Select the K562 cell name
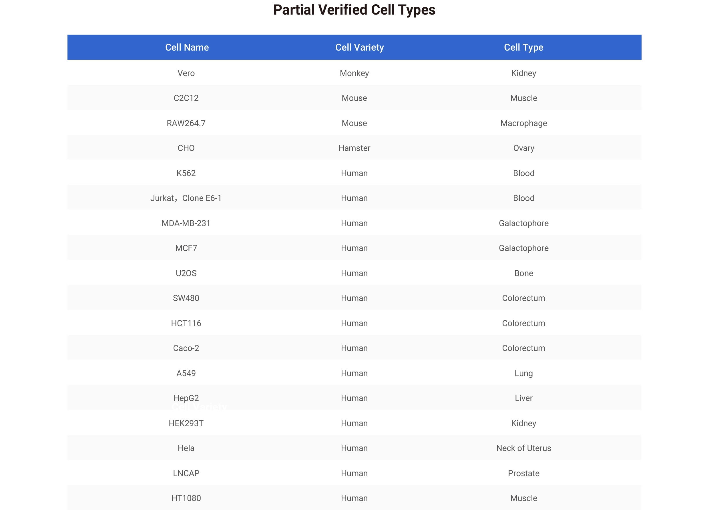 (186, 173)
